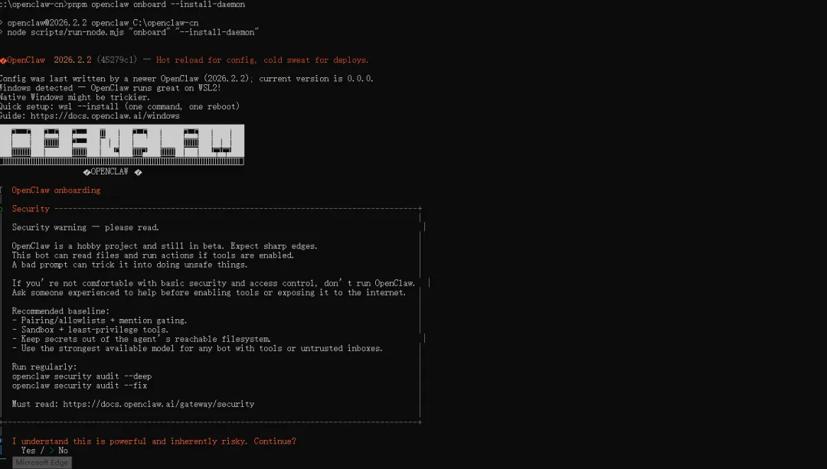Click the "If you're not comfortable with basic security" line
The width and height of the screenshot is (827, 469).
point(214,284)
